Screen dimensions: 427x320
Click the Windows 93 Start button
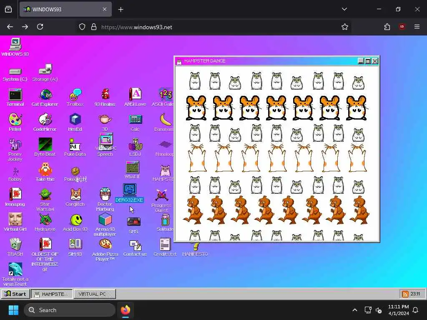pyautogui.click(x=15, y=294)
